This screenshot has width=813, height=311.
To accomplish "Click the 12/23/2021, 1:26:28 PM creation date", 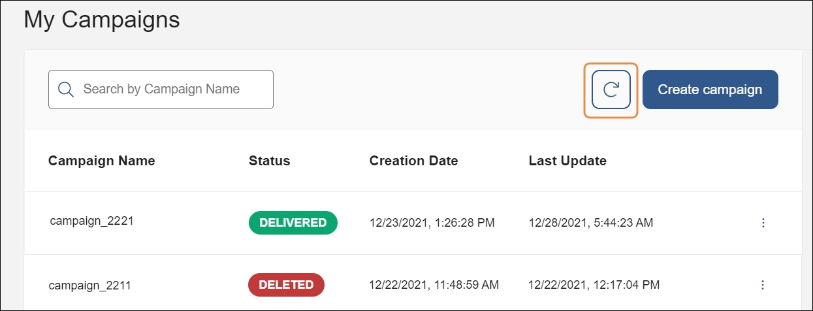I will pos(432,223).
